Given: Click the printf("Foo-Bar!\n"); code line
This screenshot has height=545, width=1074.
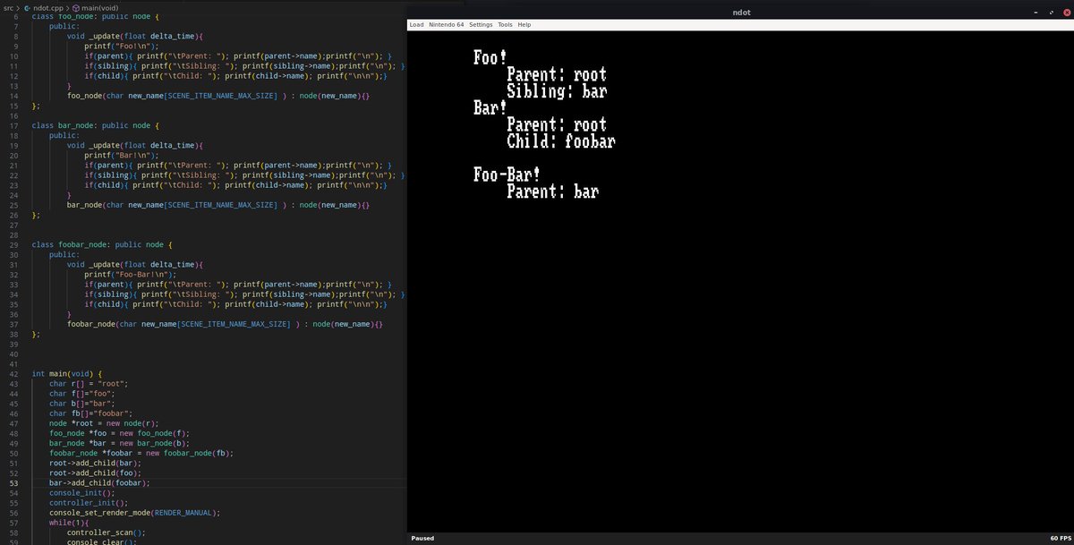Looking at the screenshot, I should [x=130, y=275].
